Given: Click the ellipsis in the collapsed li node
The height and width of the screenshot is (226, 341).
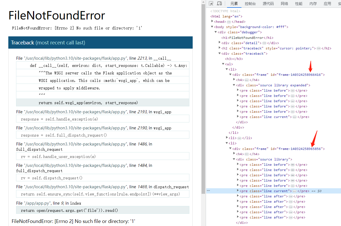Looking at the screenshot, I should (239, 138).
